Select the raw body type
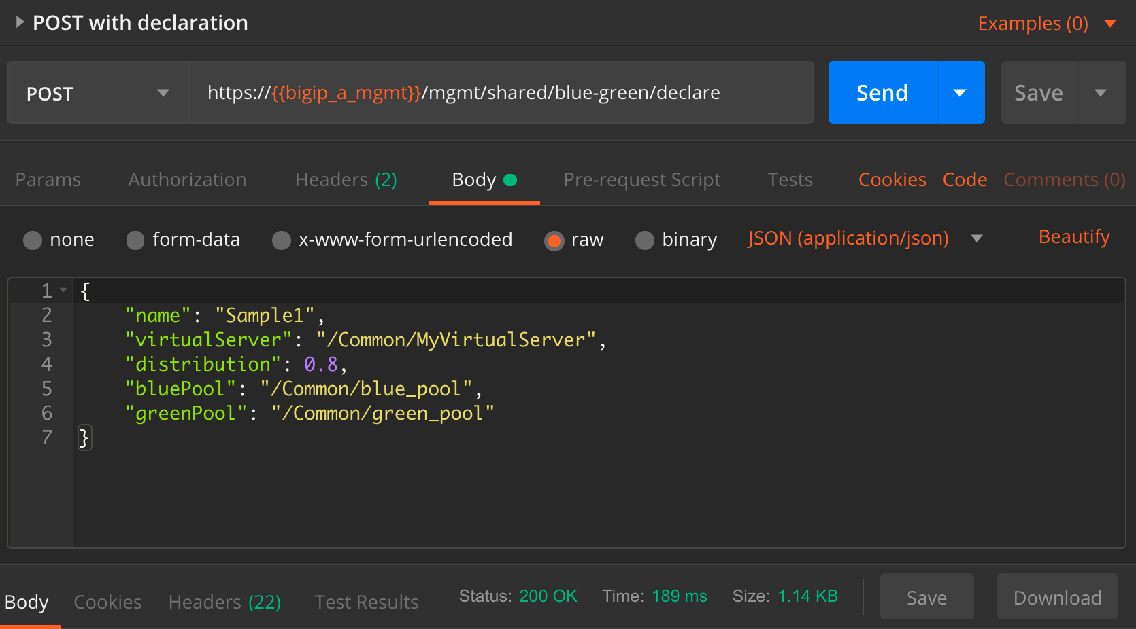Image resolution: width=1136 pixels, height=629 pixels. (x=554, y=240)
